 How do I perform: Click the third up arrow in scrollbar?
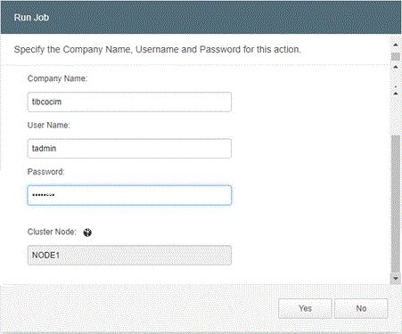pos(396,94)
